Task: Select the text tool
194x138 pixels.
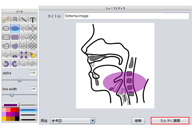Action: click(x=33, y=20)
